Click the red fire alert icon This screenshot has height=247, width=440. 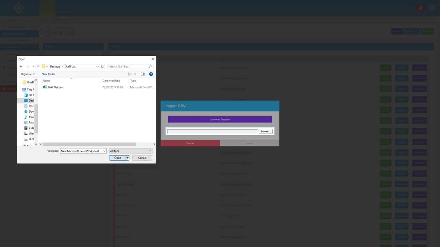point(420,8)
